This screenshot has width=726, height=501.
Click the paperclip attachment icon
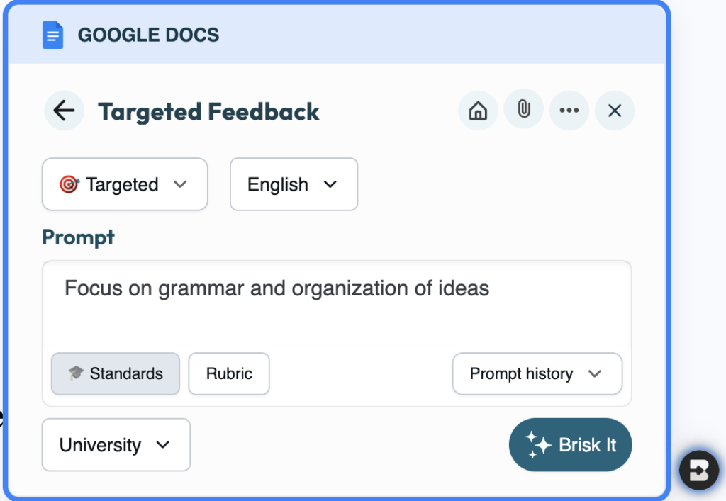tap(523, 110)
